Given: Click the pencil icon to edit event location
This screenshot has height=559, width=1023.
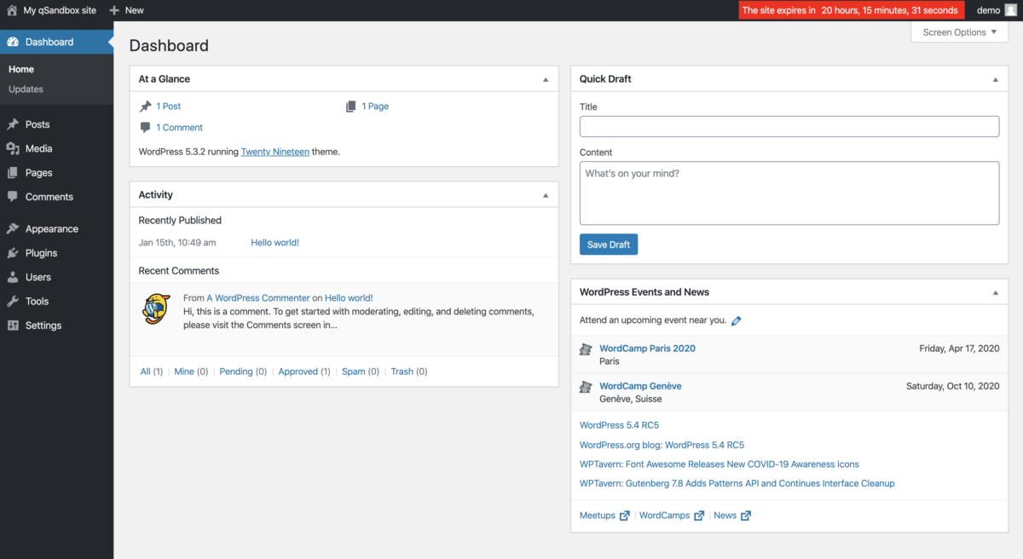Looking at the screenshot, I should (737, 321).
